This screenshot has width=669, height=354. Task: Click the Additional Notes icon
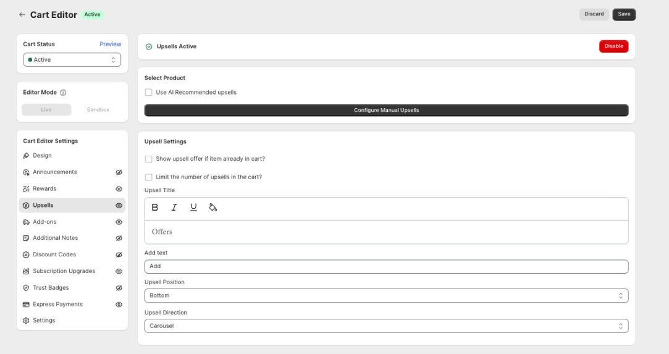[26, 238]
